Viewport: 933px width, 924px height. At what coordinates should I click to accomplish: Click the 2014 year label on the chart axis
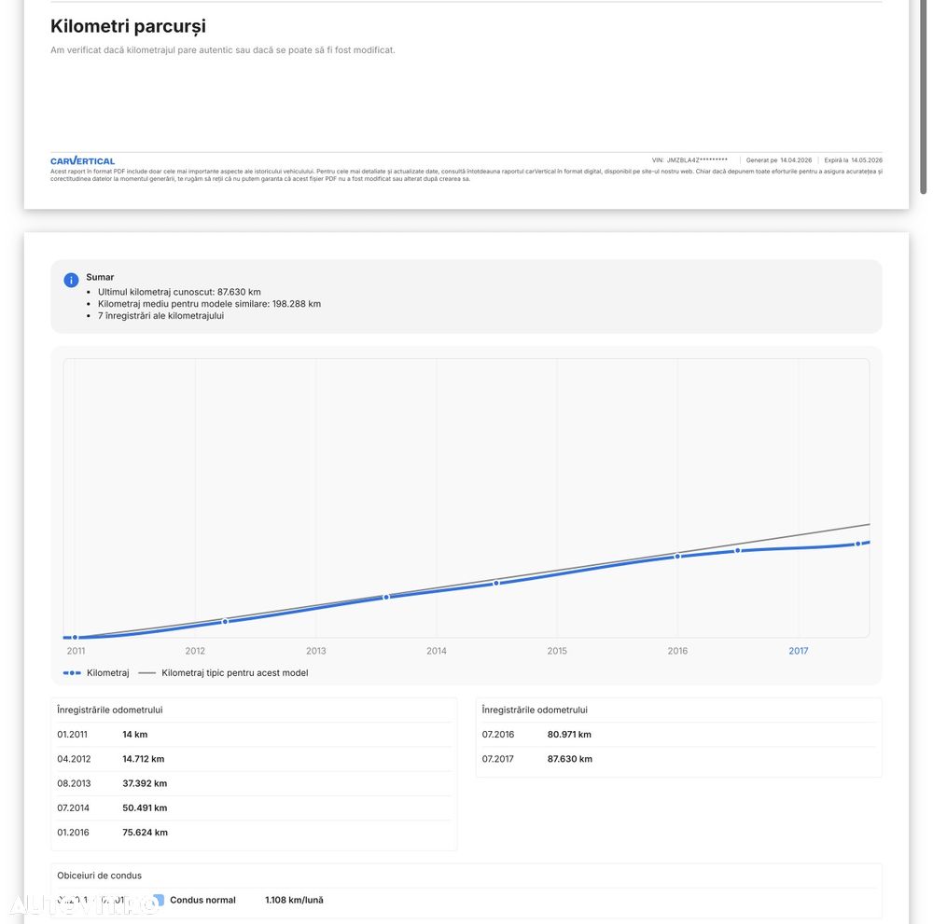point(437,651)
